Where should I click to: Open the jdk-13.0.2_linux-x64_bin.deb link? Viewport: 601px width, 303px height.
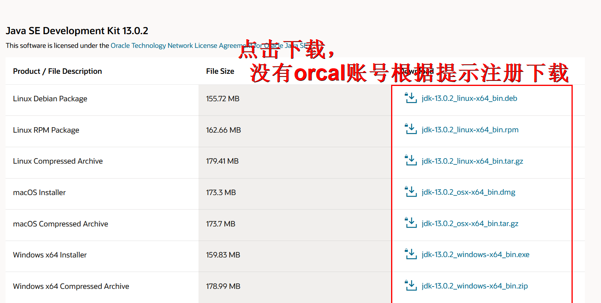pyautogui.click(x=469, y=99)
